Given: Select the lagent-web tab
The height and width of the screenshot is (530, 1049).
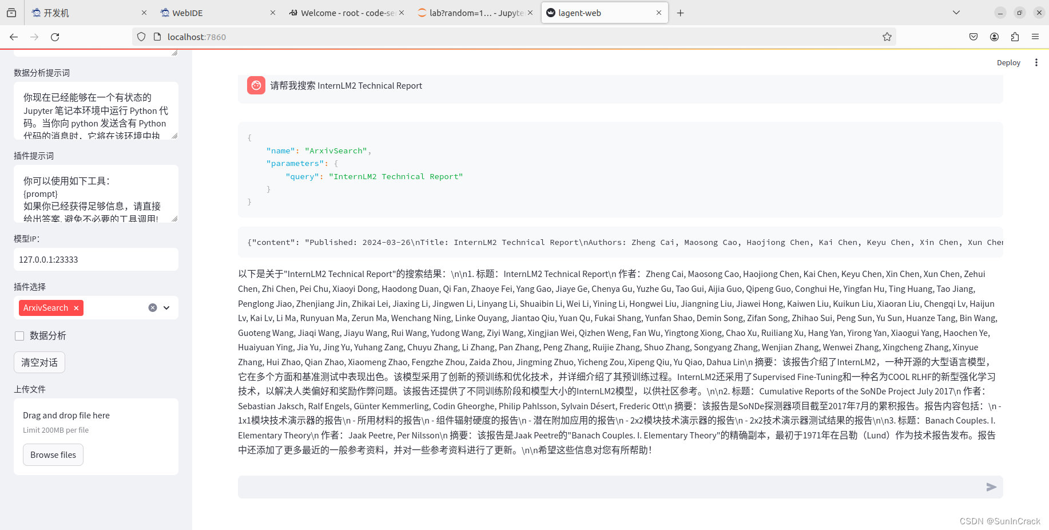Looking at the screenshot, I should click(x=603, y=13).
